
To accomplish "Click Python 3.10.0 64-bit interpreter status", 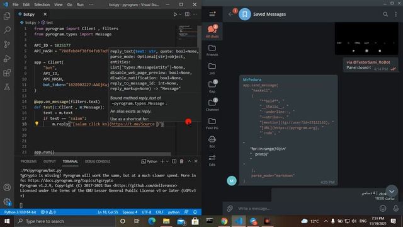I will [20, 212].
